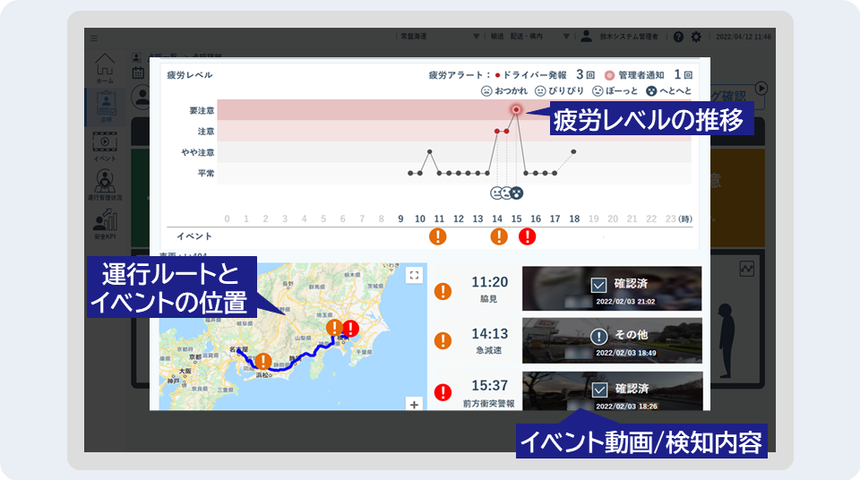Image resolution: width=860 pixels, height=480 pixels.
Task: Click the 管理者通知 legend entry
Action: pos(634,75)
